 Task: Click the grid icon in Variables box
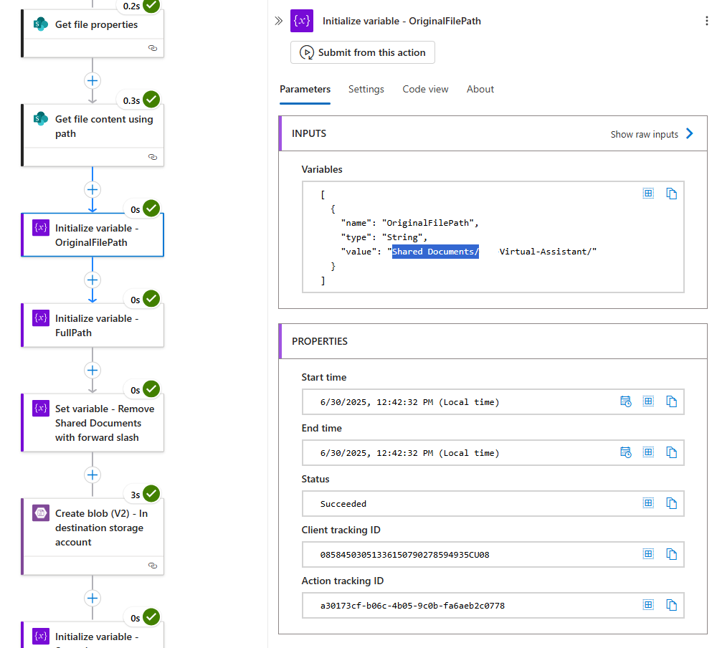point(648,194)
